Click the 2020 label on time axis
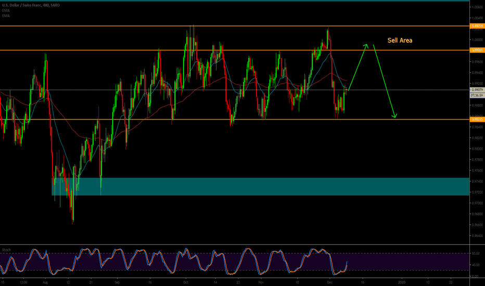This screenshot has width=485, height=286. (x=401, y=281)
